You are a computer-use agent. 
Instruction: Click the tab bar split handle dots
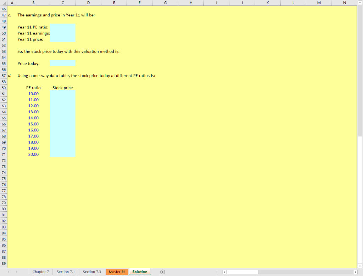218,272
